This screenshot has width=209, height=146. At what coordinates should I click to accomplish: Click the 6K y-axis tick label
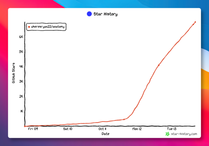(x=21, y=37)
